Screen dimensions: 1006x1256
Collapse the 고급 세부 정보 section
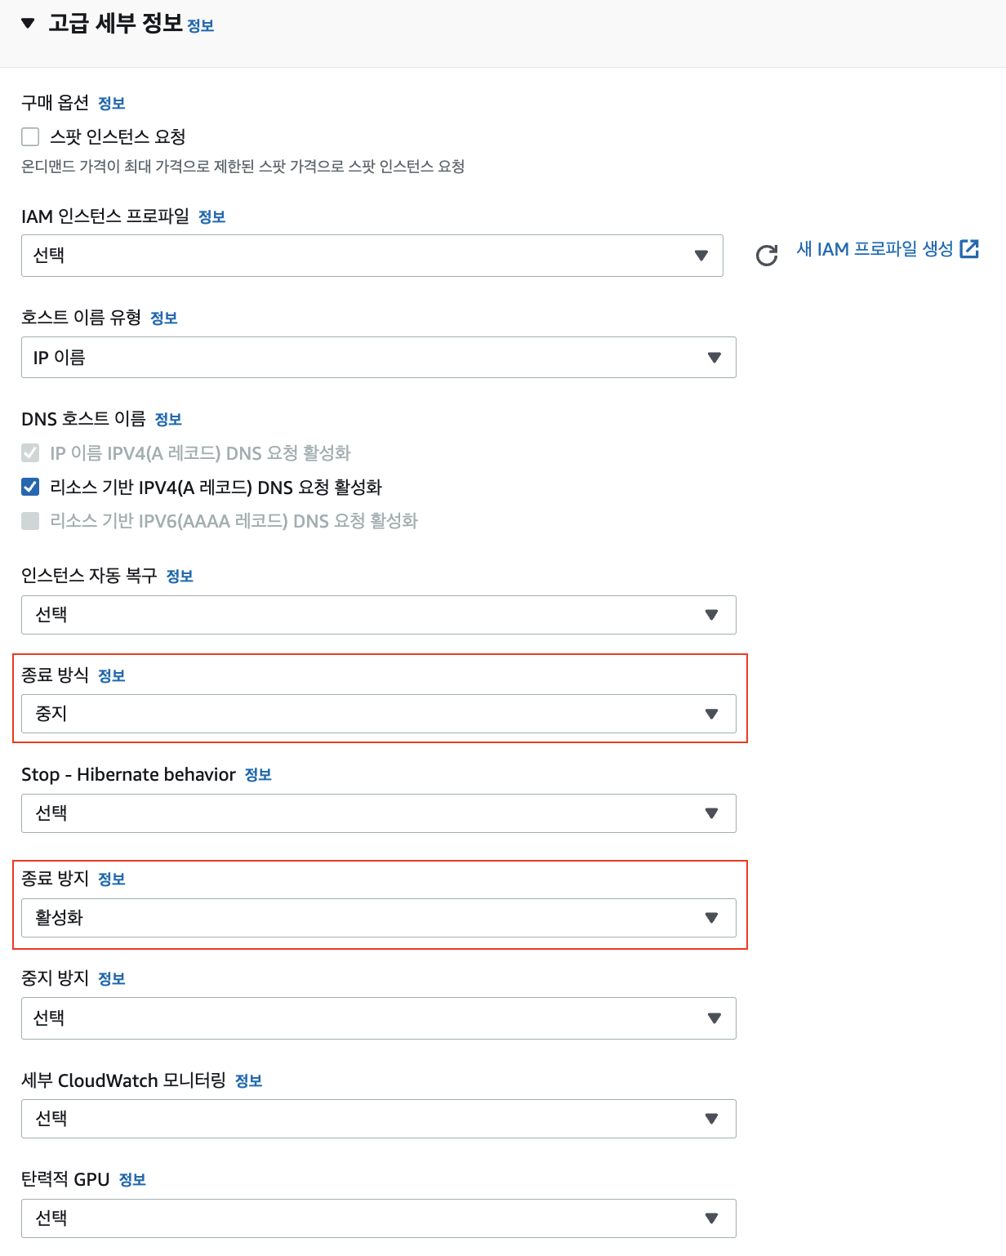click(x=29, y=24)
